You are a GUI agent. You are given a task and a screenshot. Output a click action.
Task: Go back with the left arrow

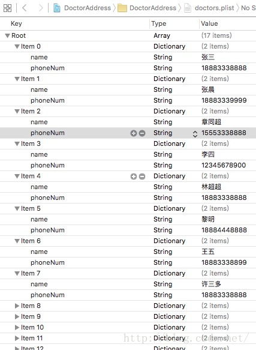25,8
